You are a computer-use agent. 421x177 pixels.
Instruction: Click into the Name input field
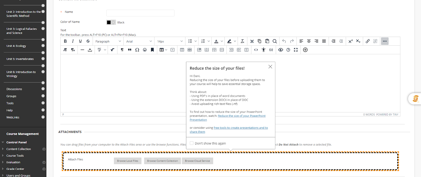pos(140,13)
